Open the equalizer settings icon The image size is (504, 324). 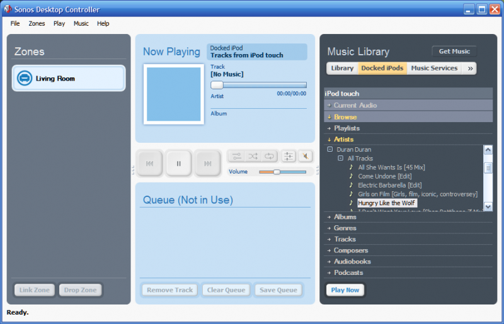click(289, 157)
